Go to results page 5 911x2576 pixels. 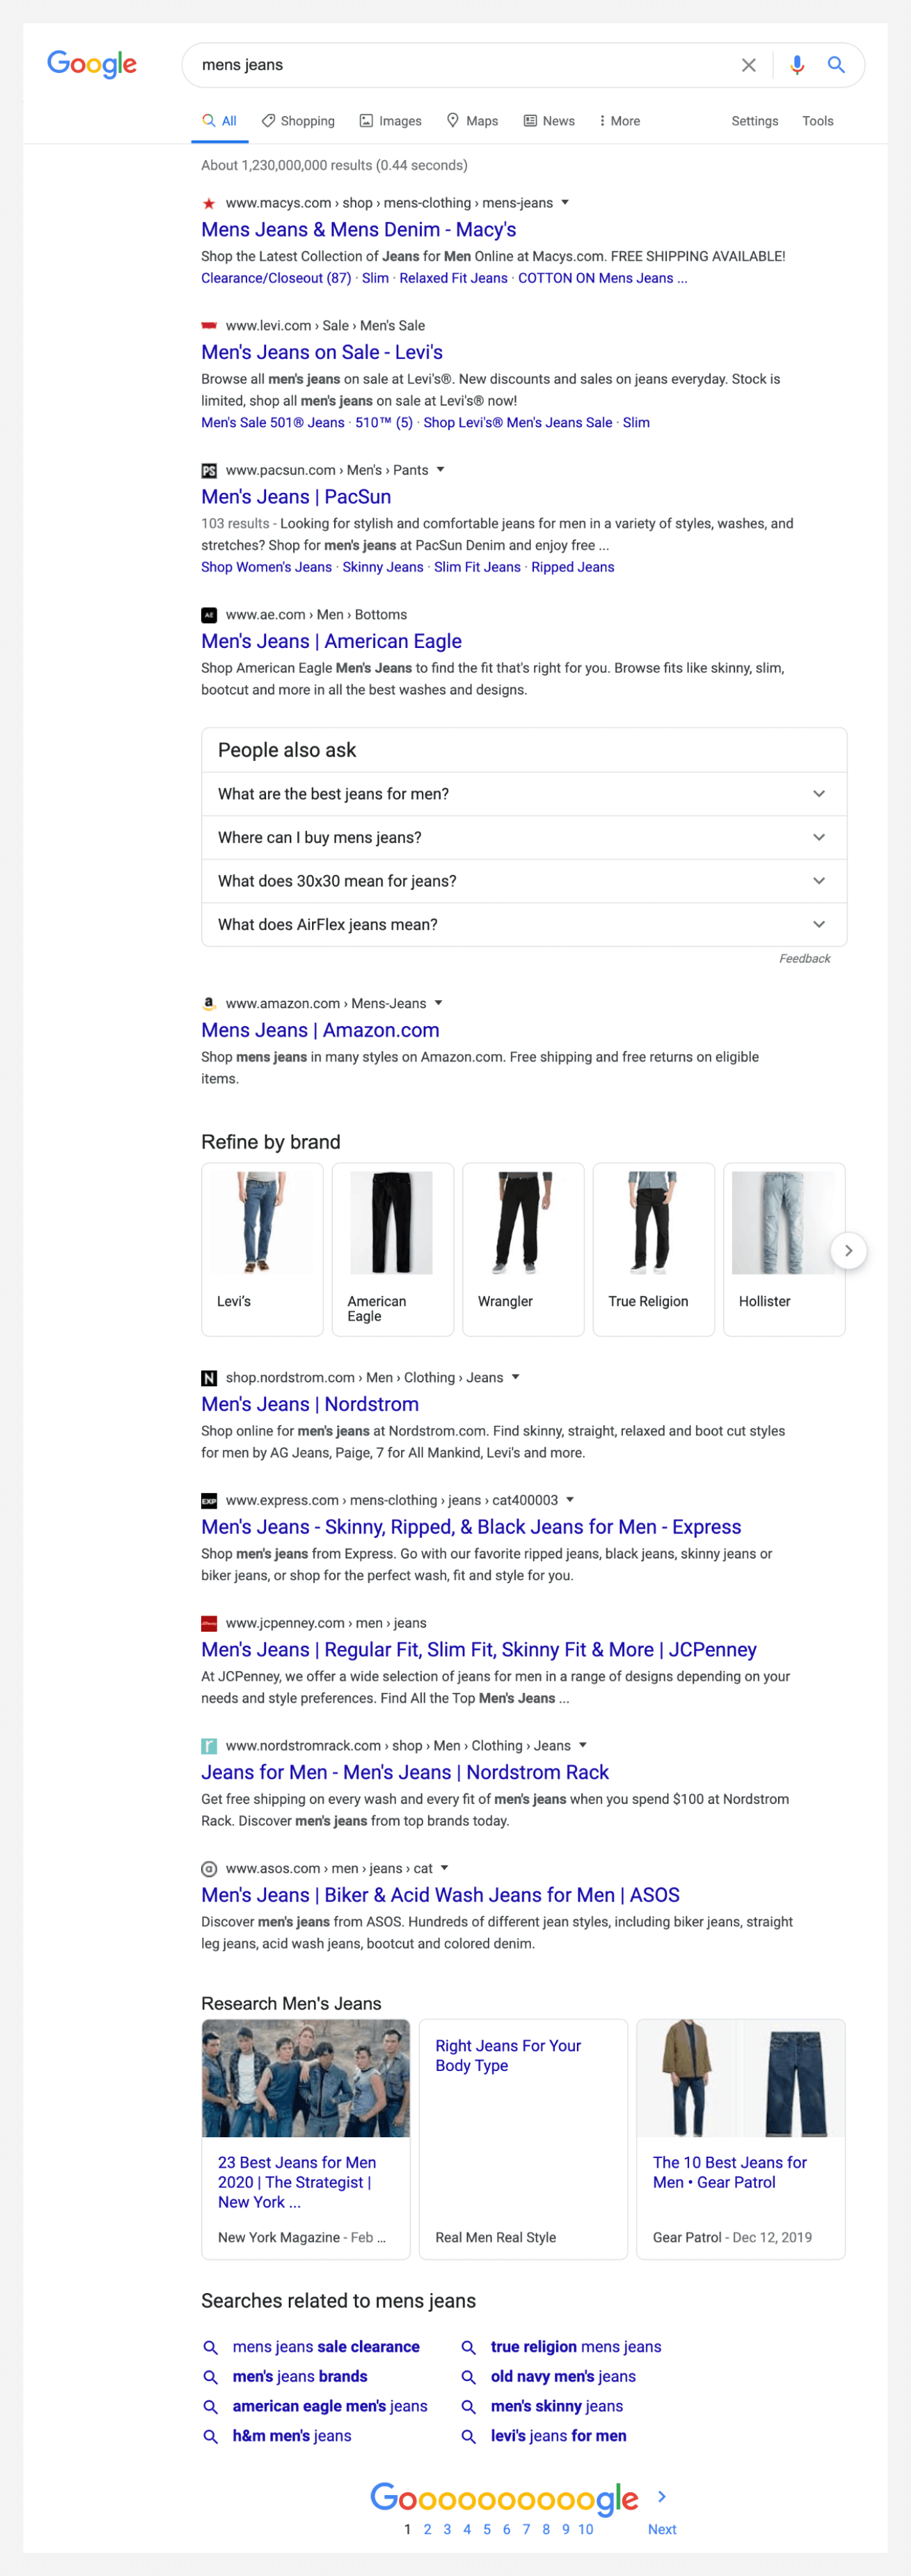click(x=487, y=2529)
